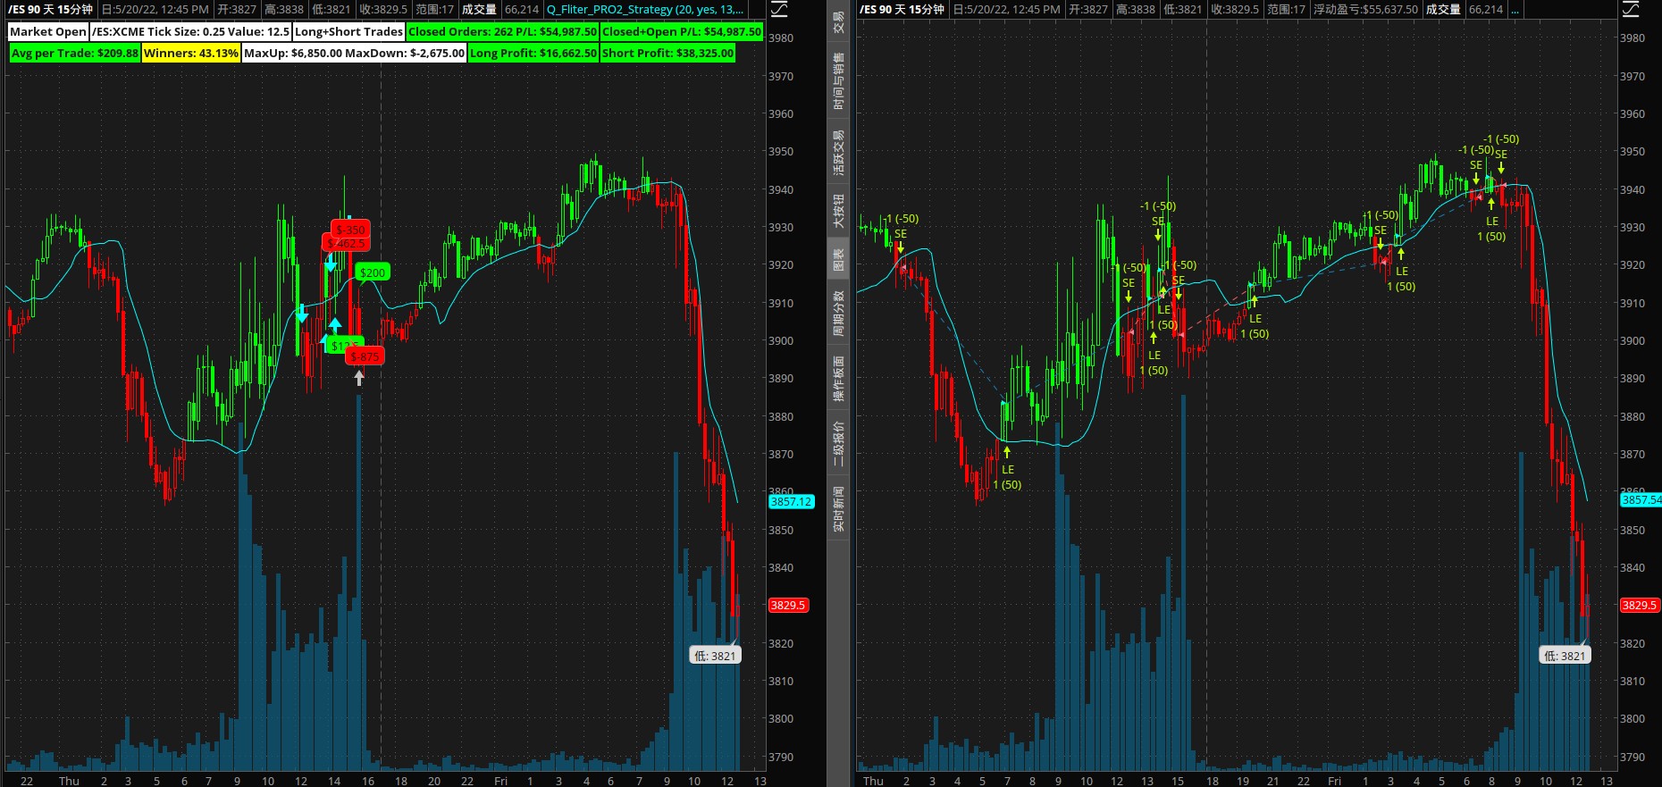The width and height of the screenshot is (1662, 787).
Task: Click Closed Orders: 262 P/L label
Action: pos(502,31)
